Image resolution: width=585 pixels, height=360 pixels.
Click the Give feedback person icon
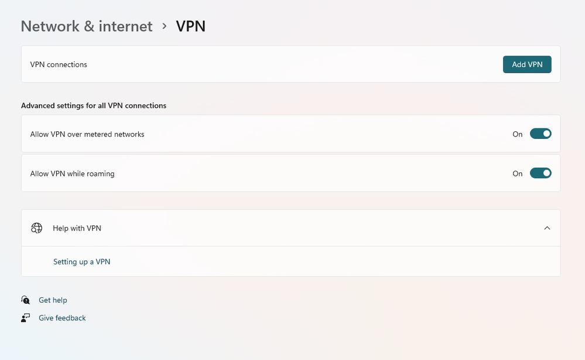click(x=25, y=318)
